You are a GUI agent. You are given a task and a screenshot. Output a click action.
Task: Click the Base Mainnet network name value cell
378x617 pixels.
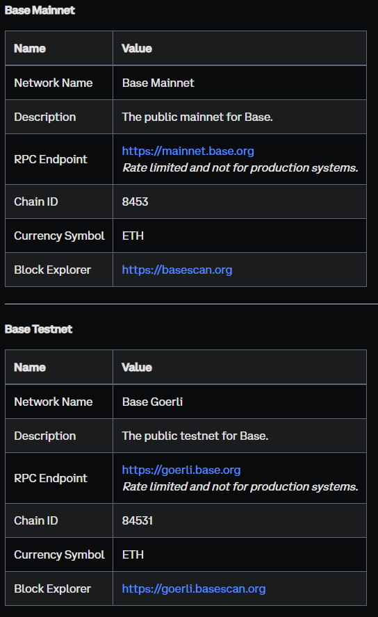pos(240,83)
